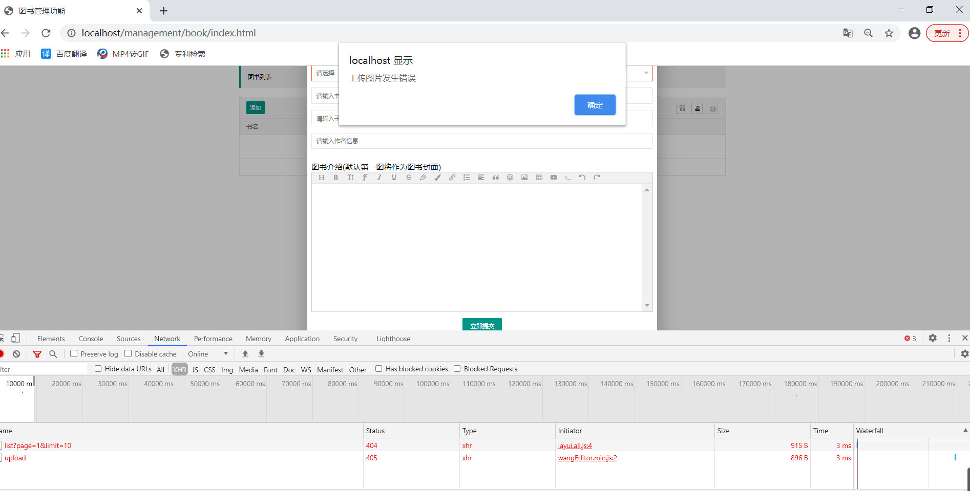Image resolution: width=970 pixels, height=491 pixels.
Task: Undo the last editor action
Action: pos(582,177)
